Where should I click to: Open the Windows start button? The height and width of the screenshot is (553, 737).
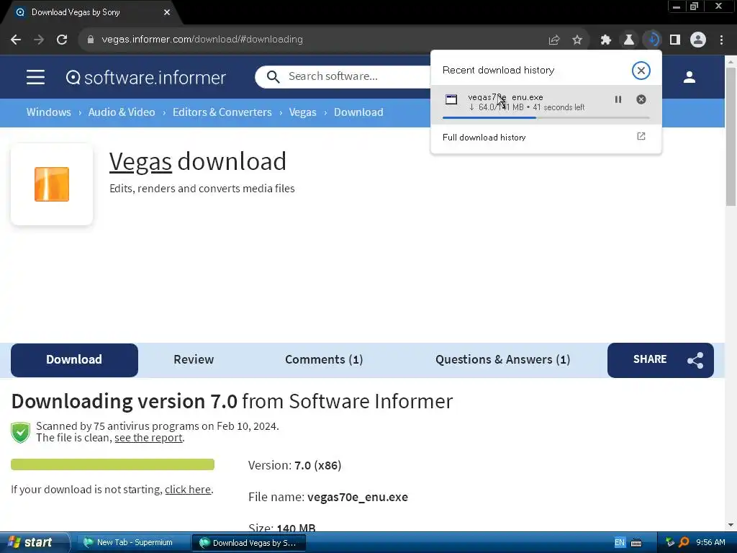coord(34,543)
